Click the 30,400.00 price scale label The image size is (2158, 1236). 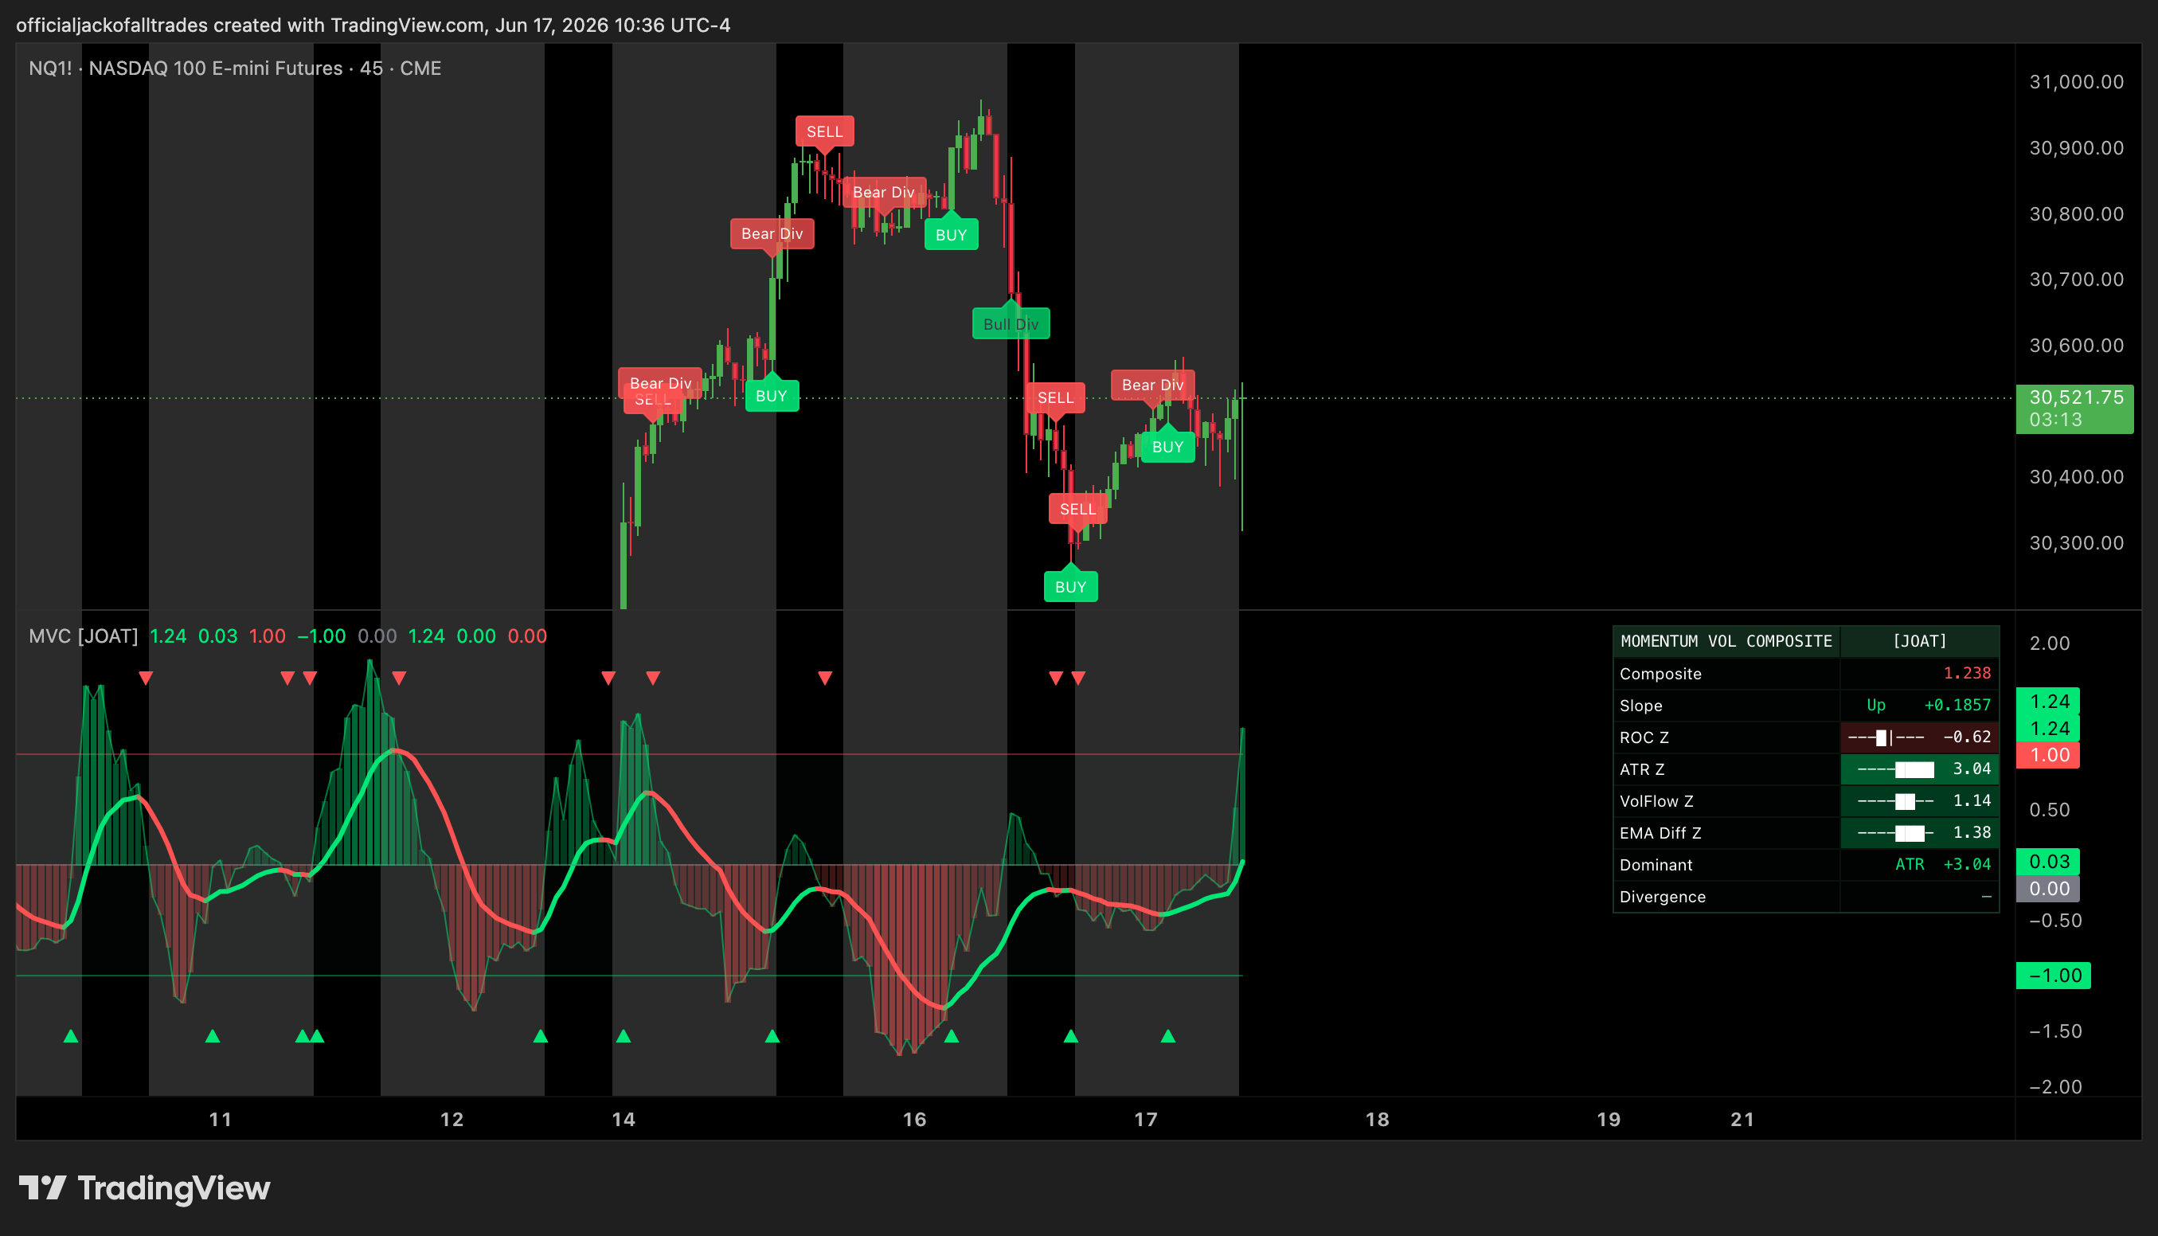[2076, 476]
